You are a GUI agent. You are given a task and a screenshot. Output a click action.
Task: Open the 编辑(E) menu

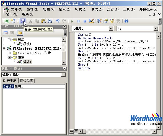coord(33,9)
